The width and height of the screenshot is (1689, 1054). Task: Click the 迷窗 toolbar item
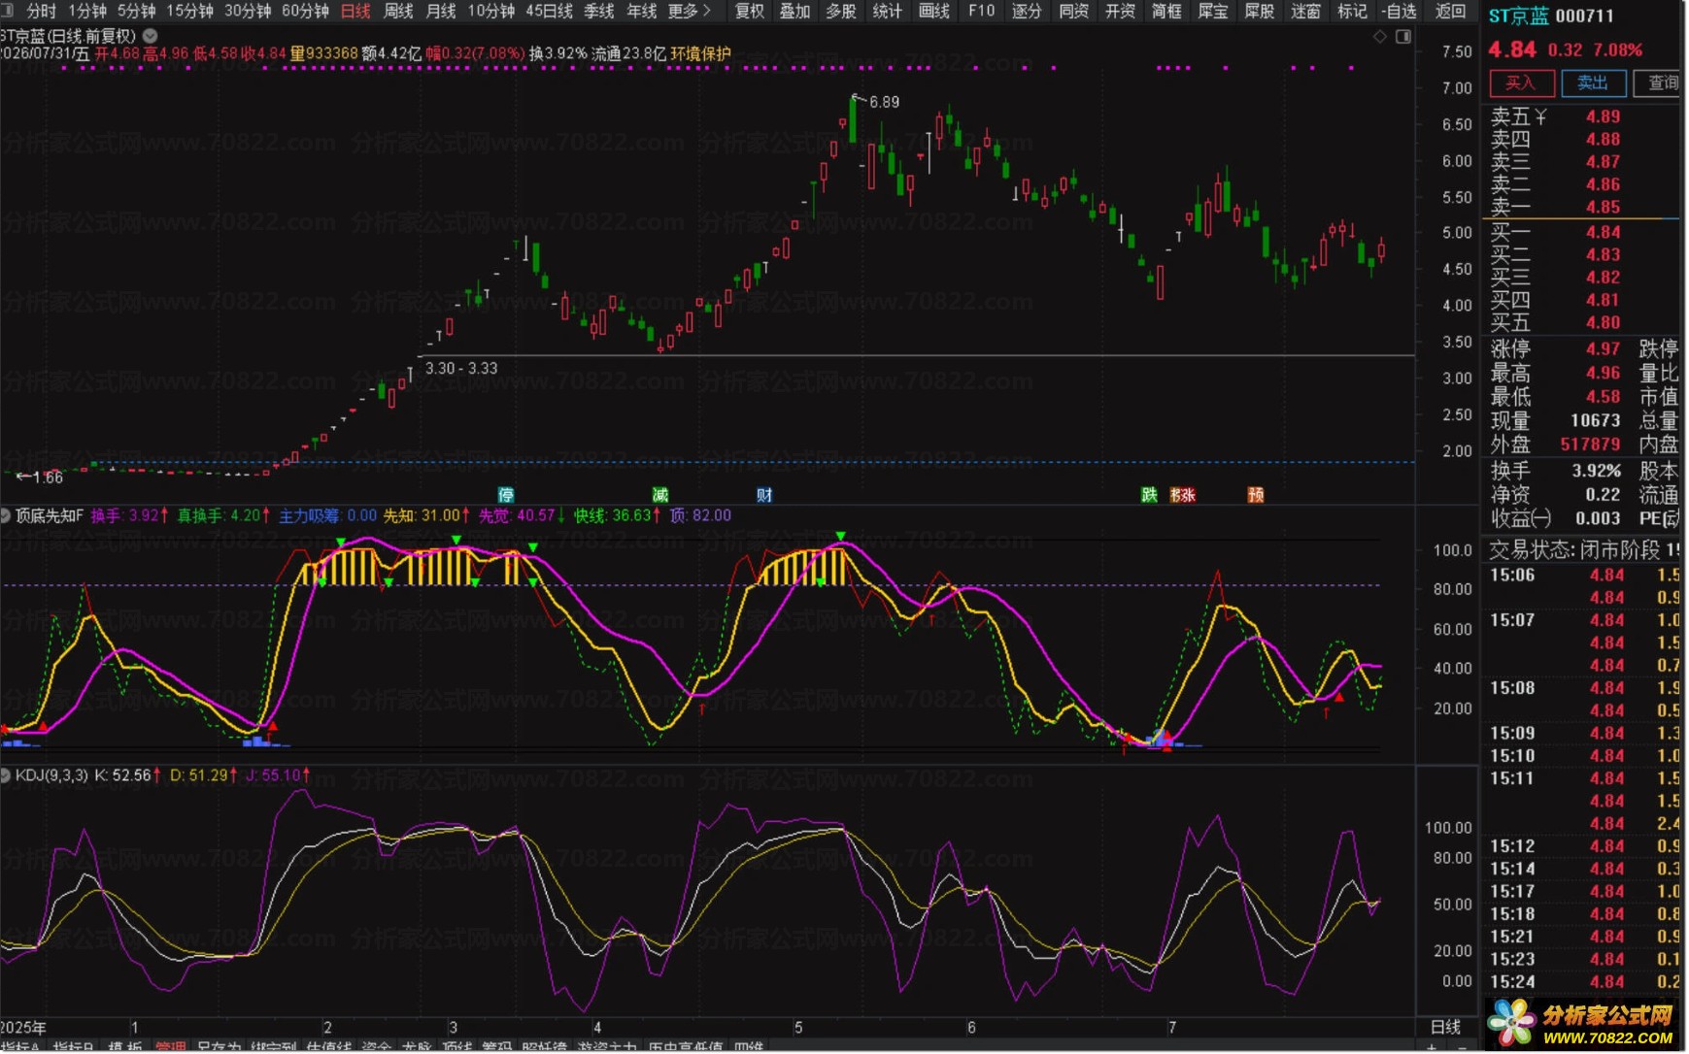(1306, 11)
